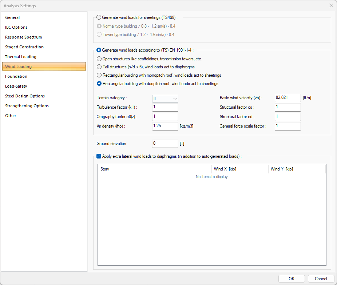Pick Rectangular building with monopitch roof
This screenshot has height=285, width=337.
coord(99,75)
